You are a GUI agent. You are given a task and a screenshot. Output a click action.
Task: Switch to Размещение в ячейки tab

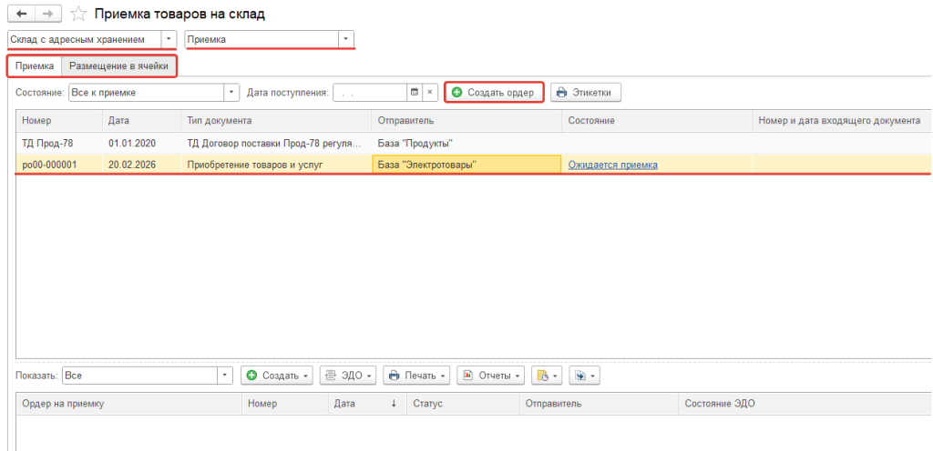coord(118,65)
